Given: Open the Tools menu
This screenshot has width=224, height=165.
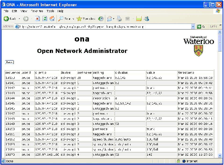Looking at the screenshot, I should [x=50, y=11].
